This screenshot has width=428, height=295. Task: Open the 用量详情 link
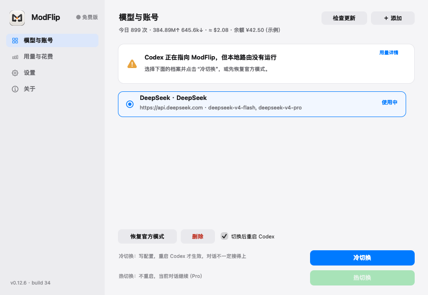click(x=389, y=52)
